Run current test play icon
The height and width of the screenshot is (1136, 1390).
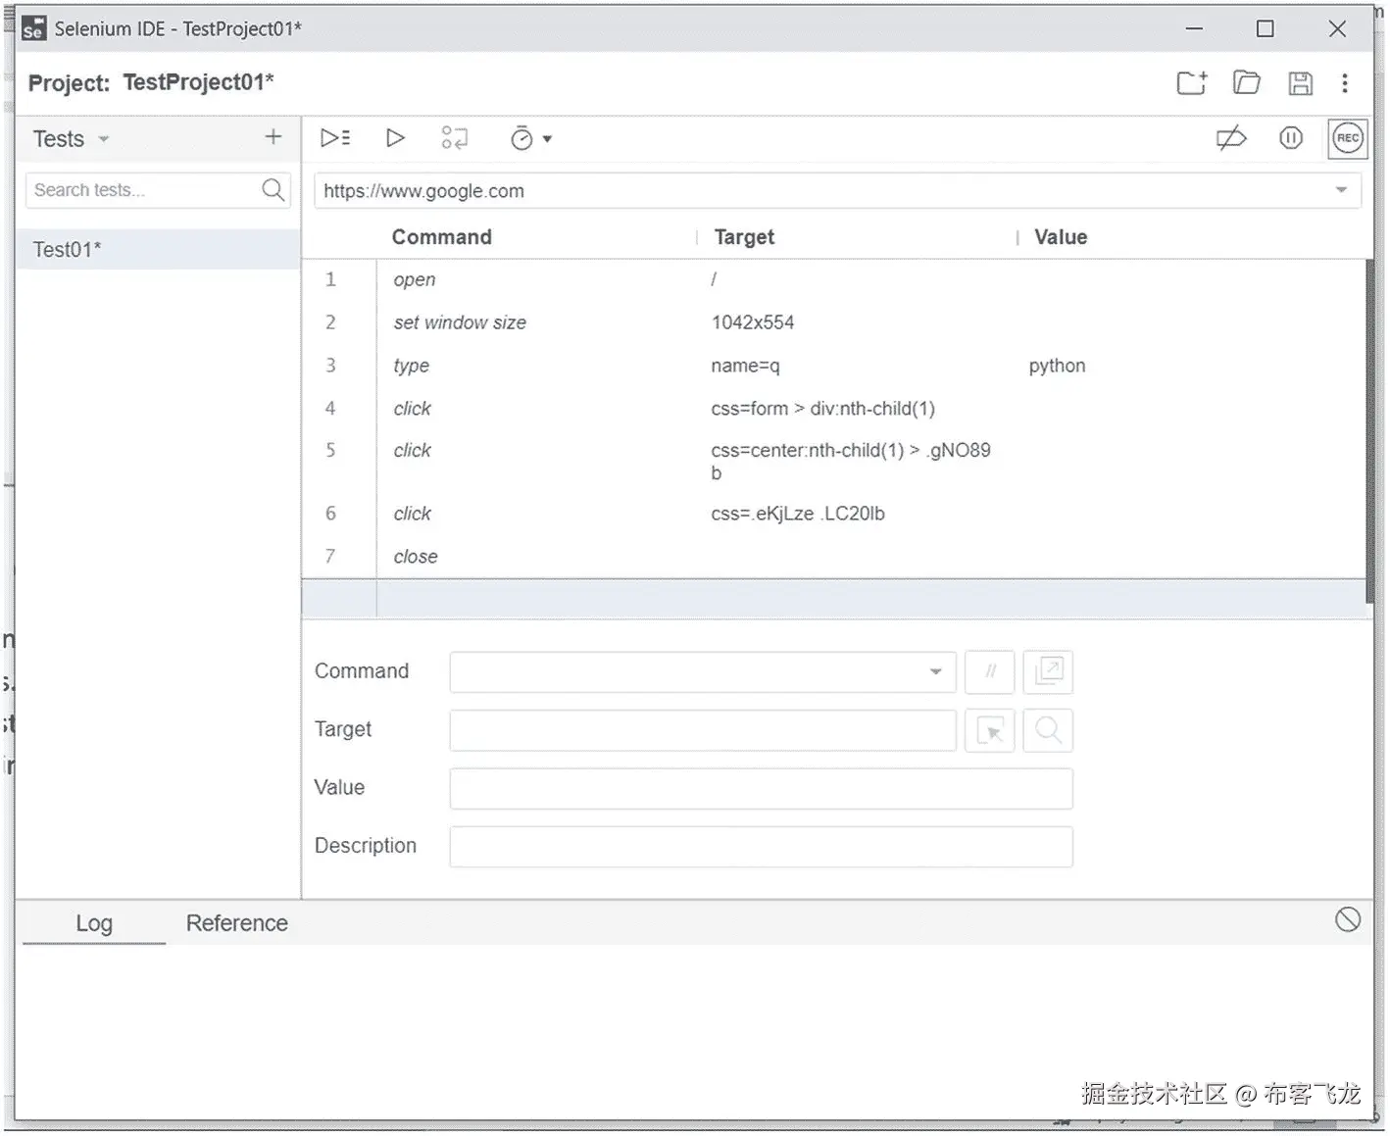tap(395, 138)
